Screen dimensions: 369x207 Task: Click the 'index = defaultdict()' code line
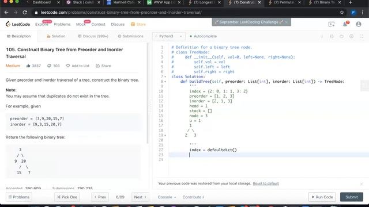(x=213, y=150)
